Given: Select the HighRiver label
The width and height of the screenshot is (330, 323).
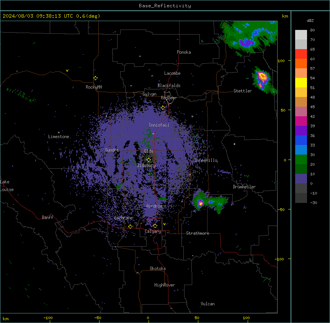Looking at the screenshot, I should (x=165, y=285).
